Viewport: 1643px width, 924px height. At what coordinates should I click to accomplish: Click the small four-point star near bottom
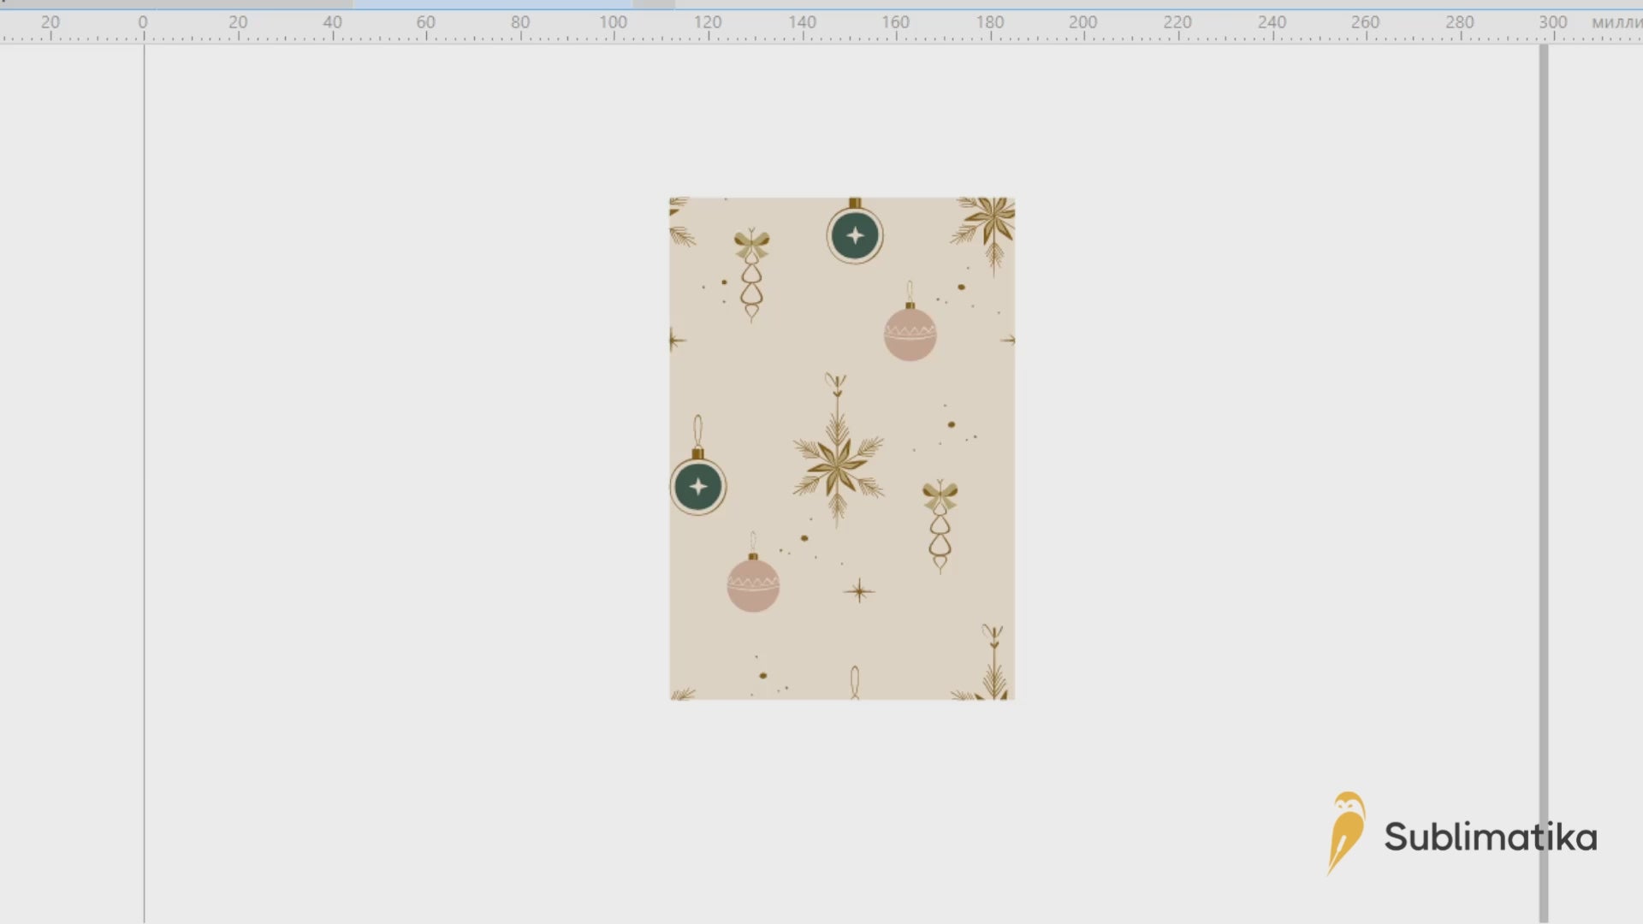pyautogui.click(x=858, y=591)
